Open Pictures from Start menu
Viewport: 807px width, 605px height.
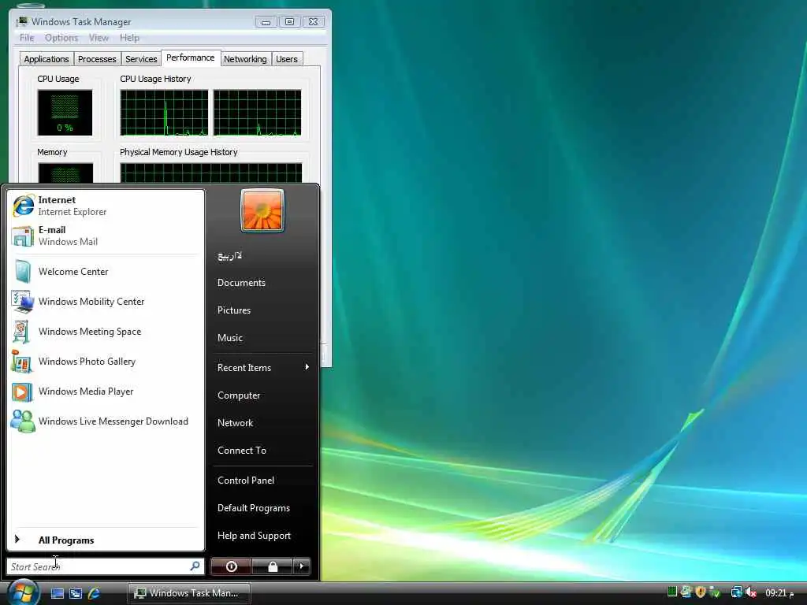pyautogui.click(x=233, y=310)
